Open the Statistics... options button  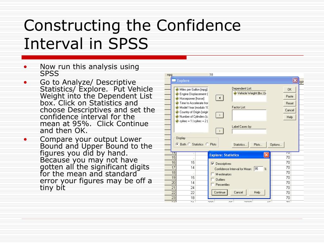240,145
